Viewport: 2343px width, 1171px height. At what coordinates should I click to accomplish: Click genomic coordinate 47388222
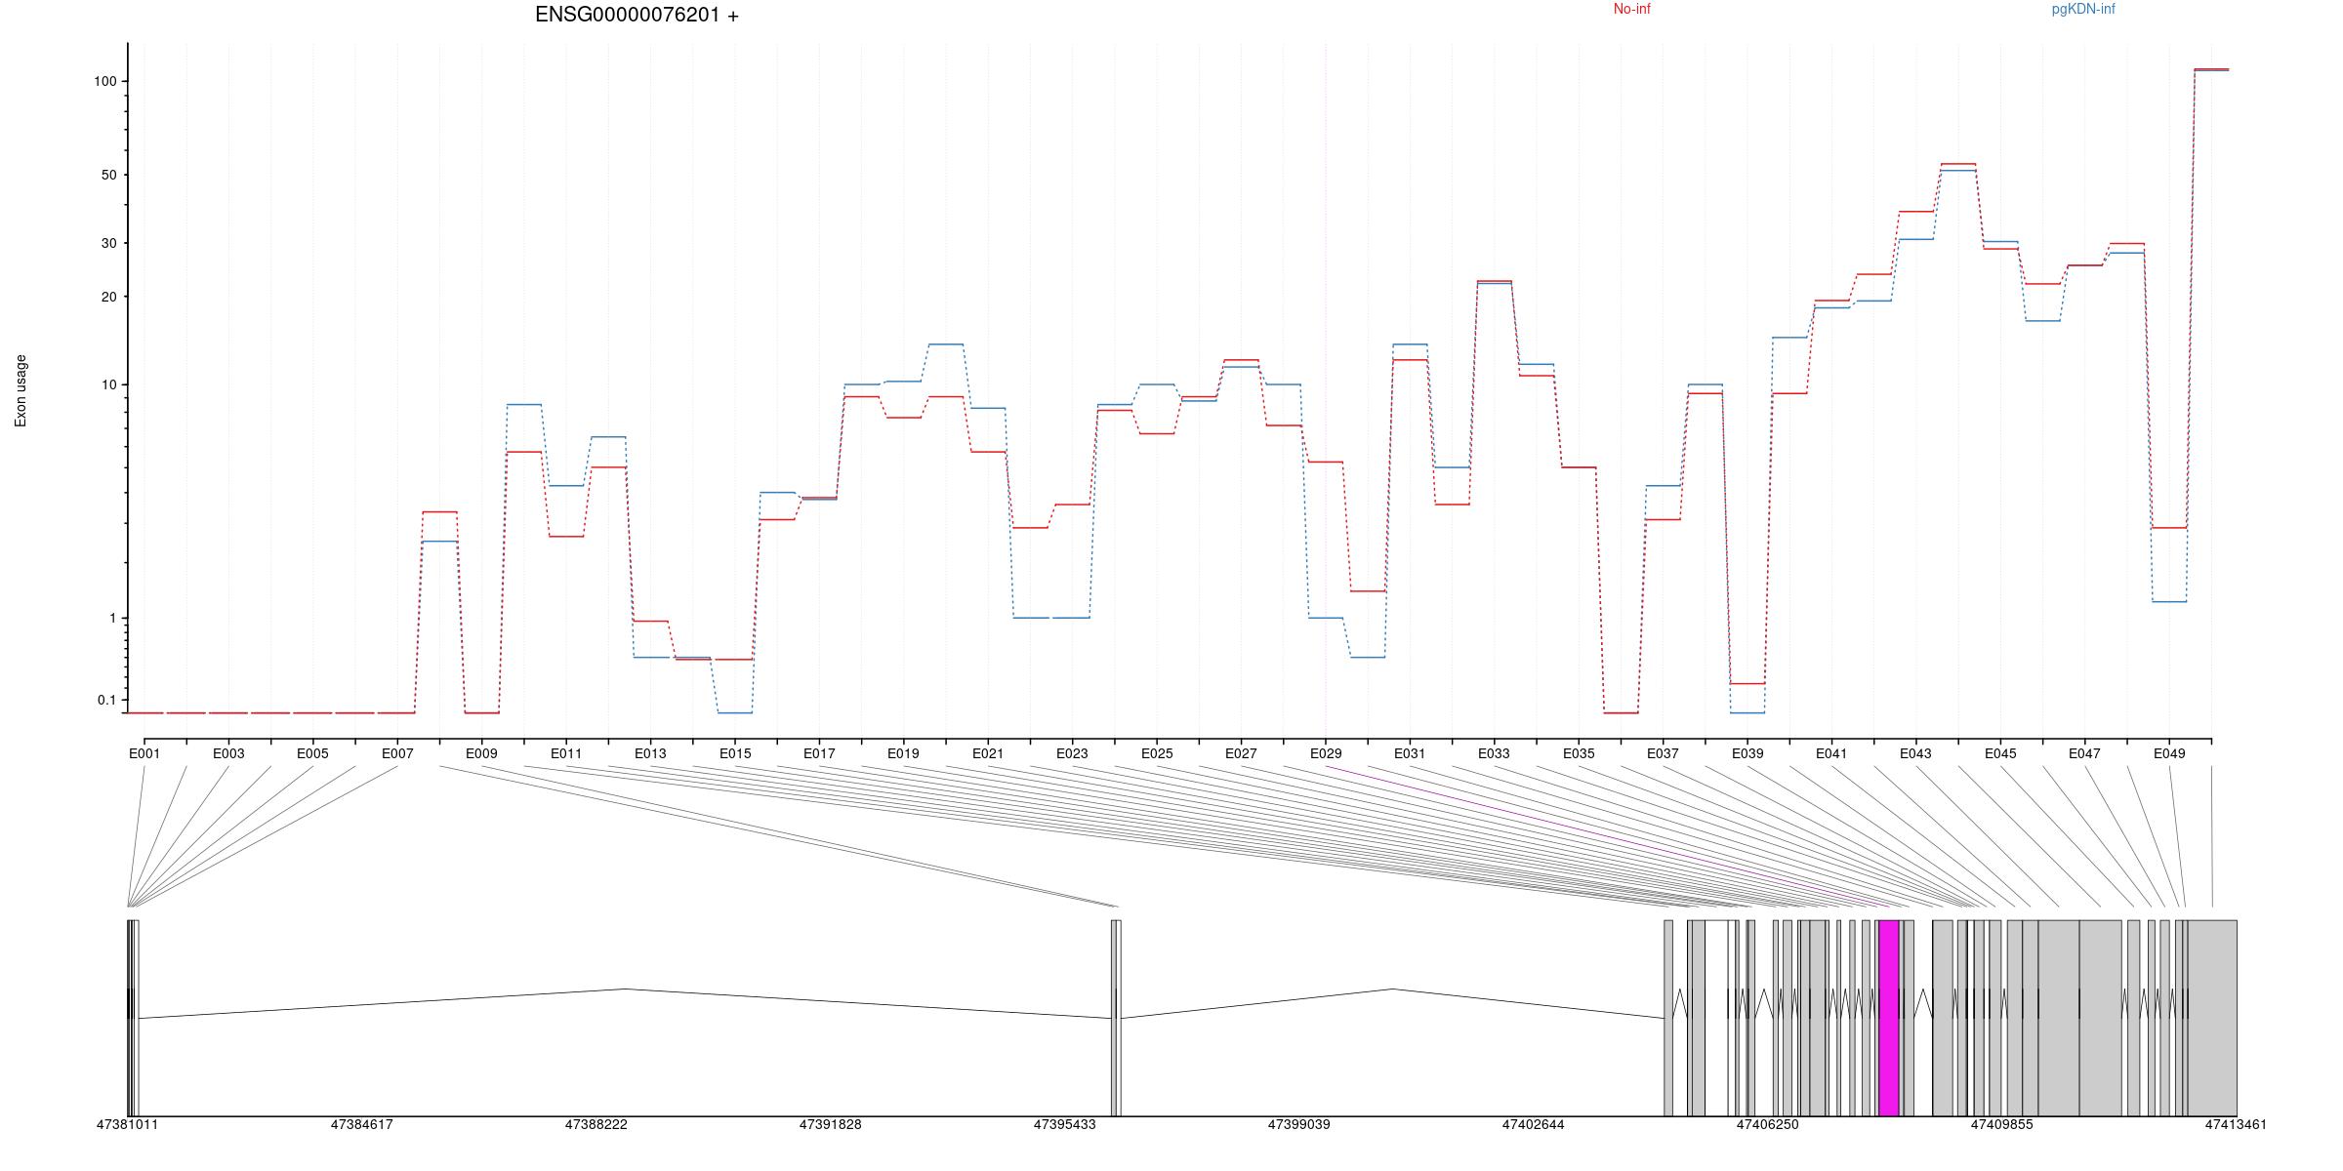point(596,1125)
